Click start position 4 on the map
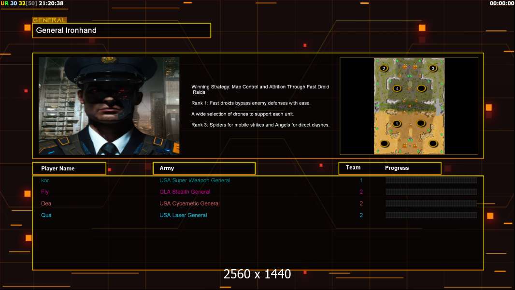Screen dimensions: 515x290 [x=397, y=88]
